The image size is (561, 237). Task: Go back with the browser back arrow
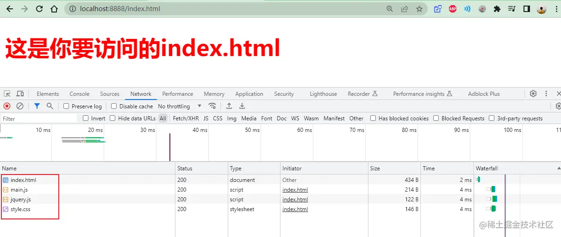click(x=10, y=9)
